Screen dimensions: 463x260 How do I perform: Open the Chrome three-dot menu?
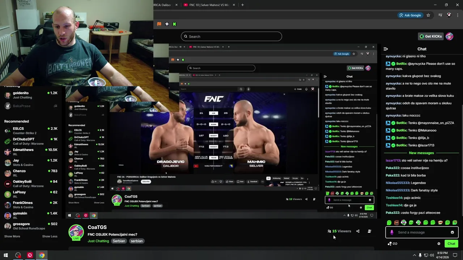[x=457, y=15]
